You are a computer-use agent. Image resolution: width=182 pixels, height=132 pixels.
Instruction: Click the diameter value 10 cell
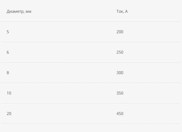(9, 93)
